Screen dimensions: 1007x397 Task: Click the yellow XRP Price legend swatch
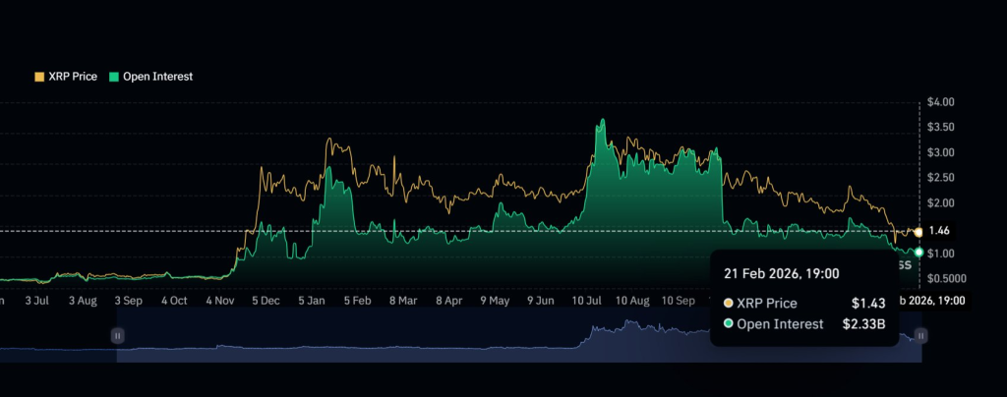[39, 76]
